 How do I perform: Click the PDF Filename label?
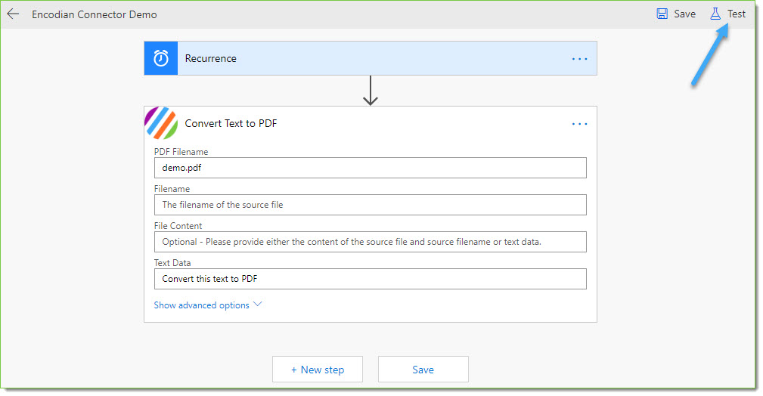tap(181, 152)
